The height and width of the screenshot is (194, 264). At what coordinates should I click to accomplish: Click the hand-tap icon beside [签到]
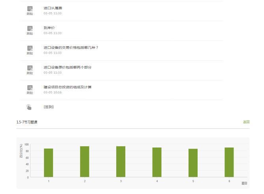[29, 107]
